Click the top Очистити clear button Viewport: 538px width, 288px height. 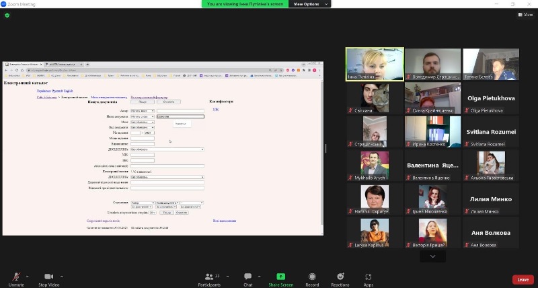[169, 102]
